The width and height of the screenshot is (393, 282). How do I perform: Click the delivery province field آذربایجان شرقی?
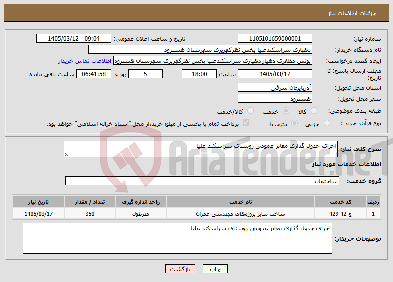pos(274,88)
